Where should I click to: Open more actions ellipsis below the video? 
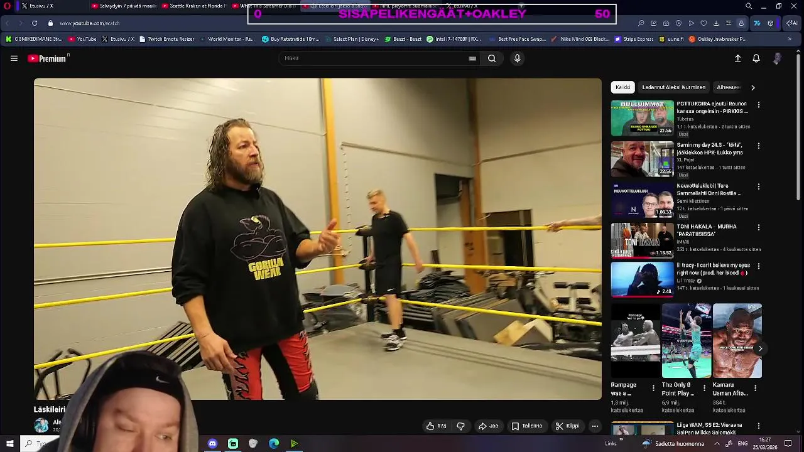[595, 426]
